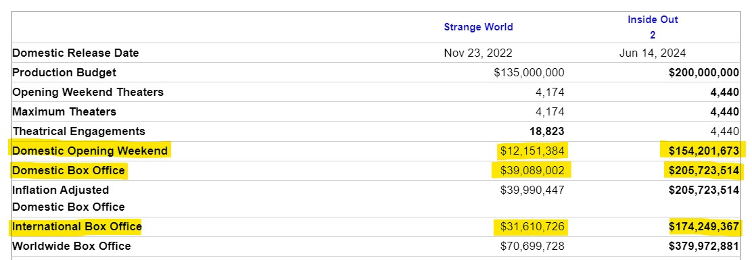Viewport: 752px width, 260px height.
Task: Click the Production Budget row label
Action: 64,73
